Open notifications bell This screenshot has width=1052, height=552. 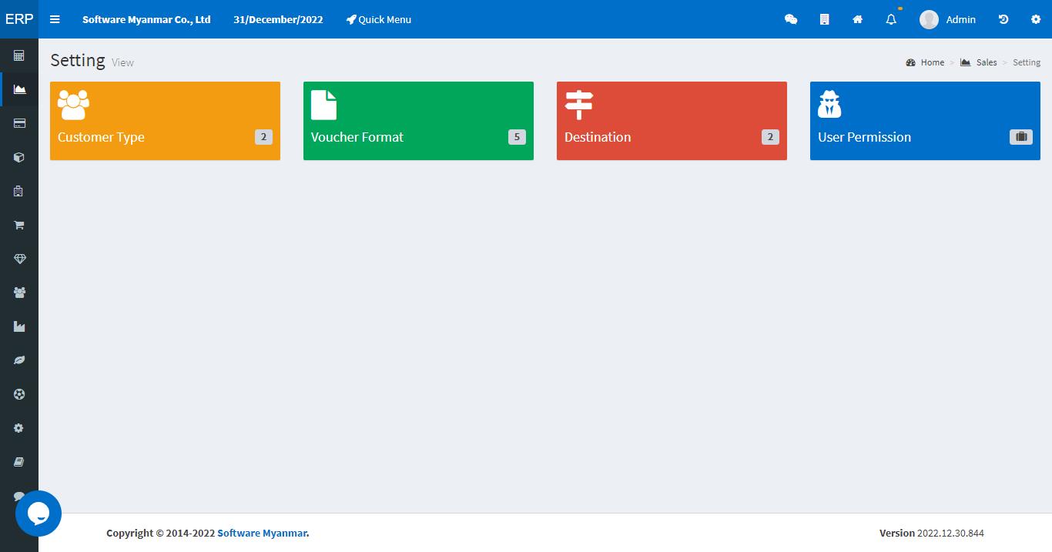(891, 19)
